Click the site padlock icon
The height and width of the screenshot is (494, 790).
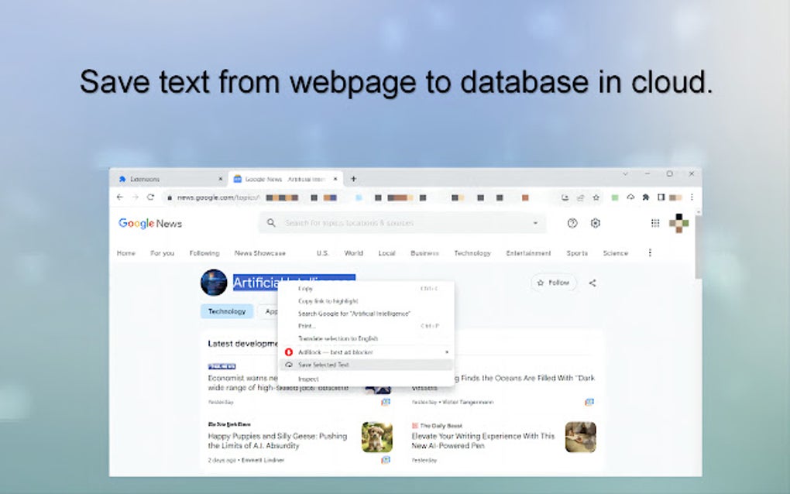(x=170, y=198)
